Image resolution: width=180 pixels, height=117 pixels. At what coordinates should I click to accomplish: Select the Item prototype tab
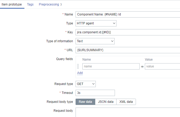pos(12,4)
